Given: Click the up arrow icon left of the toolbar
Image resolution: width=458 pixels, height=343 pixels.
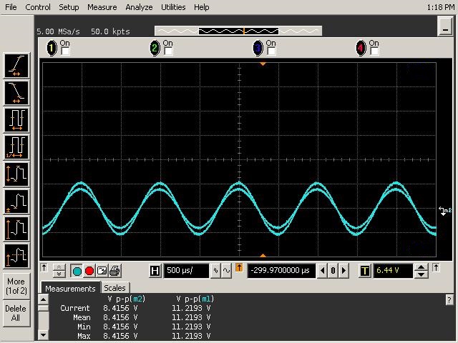Looking at the screenshot, I should (x=44, y=267).
